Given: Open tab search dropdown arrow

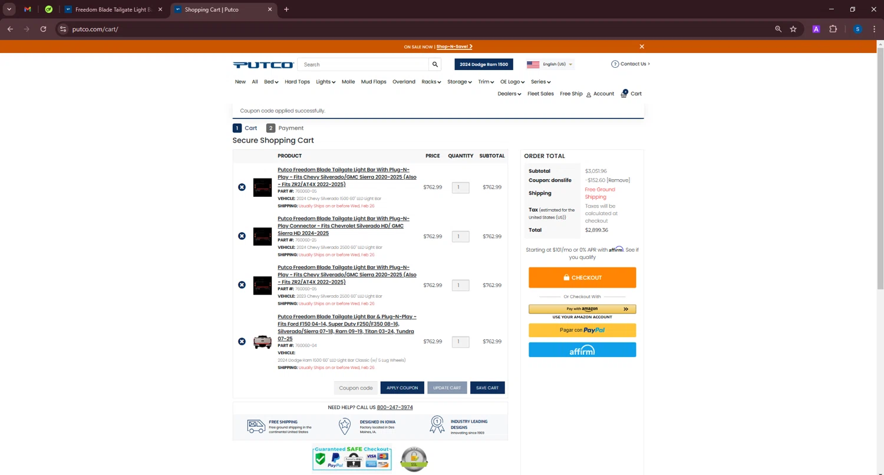Looking at the screenshot, I should pos(9,9).
